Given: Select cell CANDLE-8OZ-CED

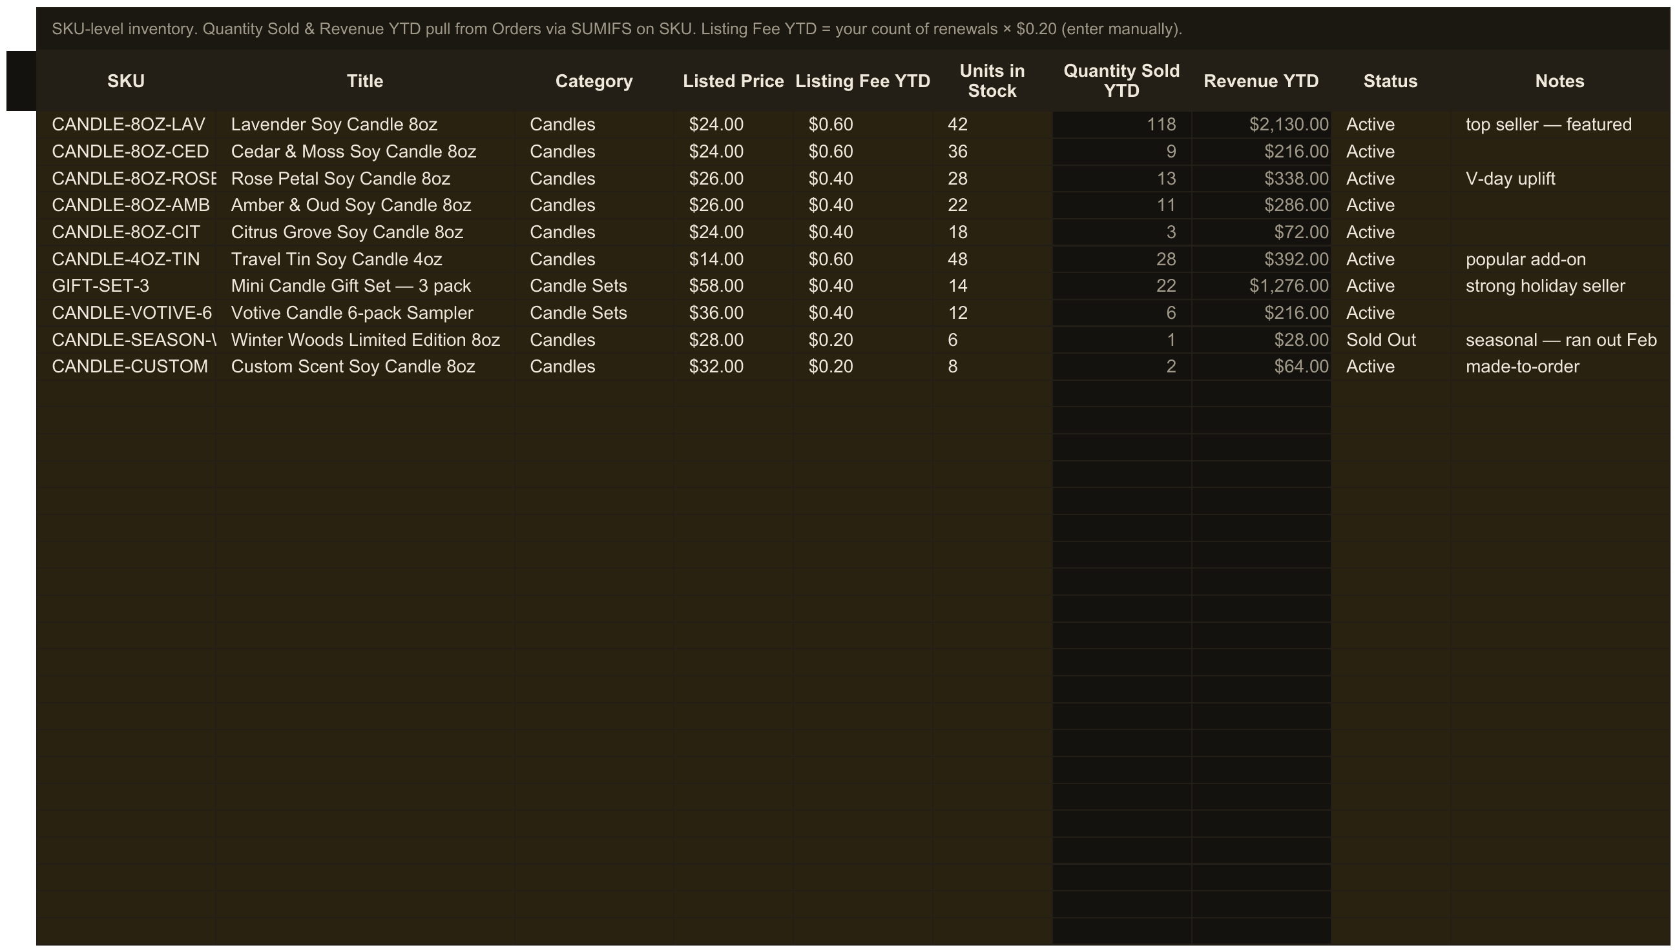Looking at the screenshot, I should click(125, 152).
